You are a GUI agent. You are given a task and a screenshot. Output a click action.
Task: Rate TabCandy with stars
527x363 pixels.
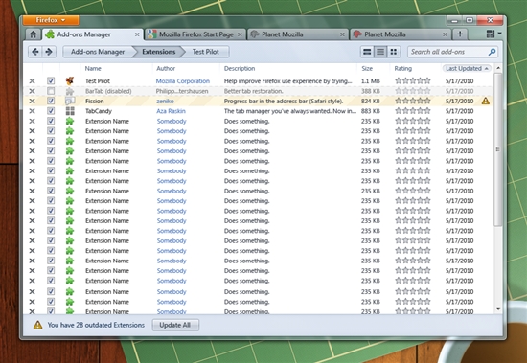[413, 110]
